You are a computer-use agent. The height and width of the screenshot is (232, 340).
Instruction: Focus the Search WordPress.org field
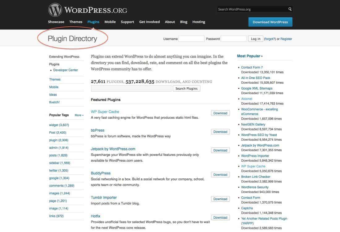click(253, 9)
